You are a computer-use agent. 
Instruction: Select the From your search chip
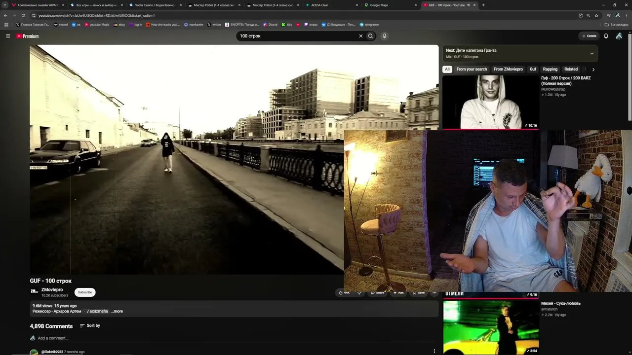point(472,70)
